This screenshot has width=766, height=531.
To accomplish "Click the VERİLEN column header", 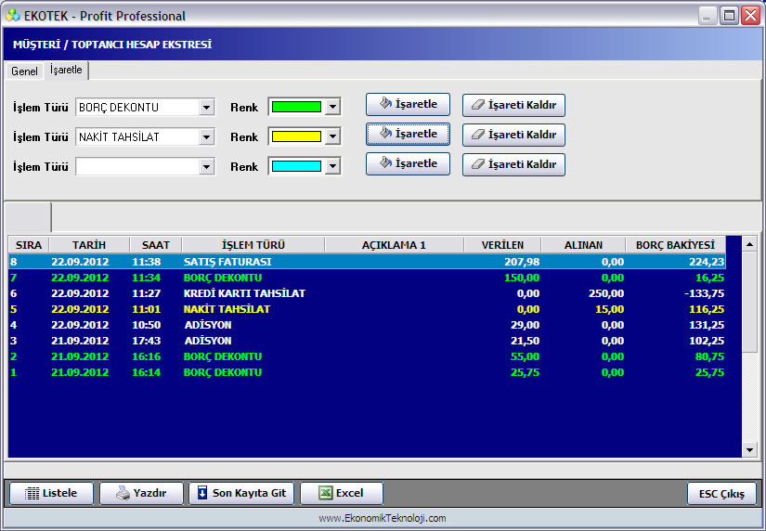I will (x=502, y=245).
